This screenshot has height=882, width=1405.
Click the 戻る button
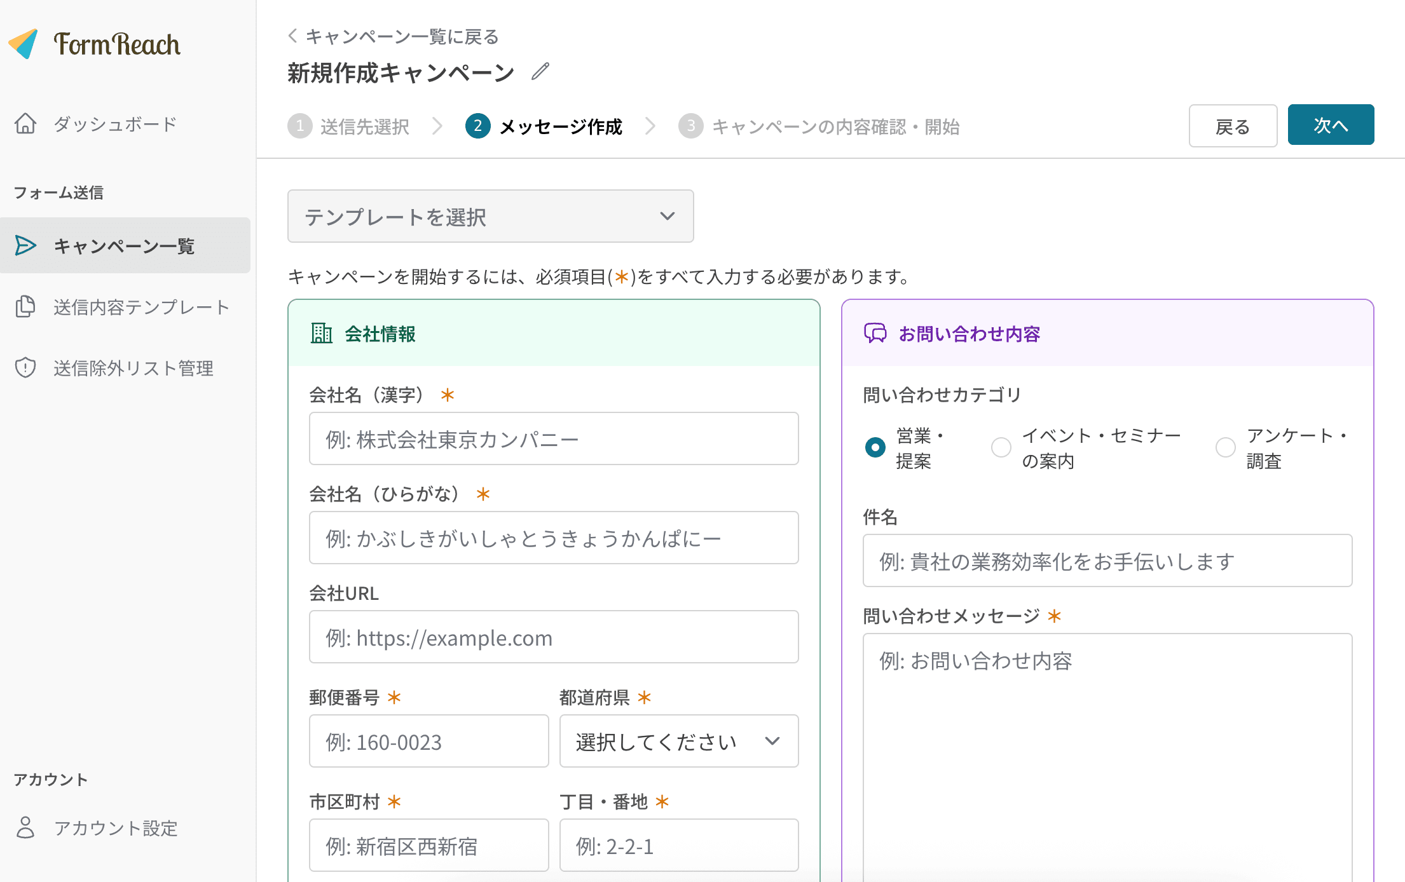pyautogui.click(x=1232, y=126)
